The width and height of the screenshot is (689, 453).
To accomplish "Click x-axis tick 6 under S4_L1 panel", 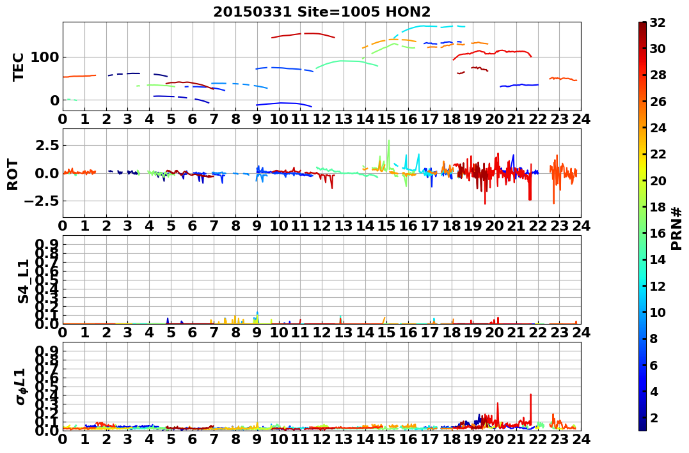I will click(x=192, y=332).
